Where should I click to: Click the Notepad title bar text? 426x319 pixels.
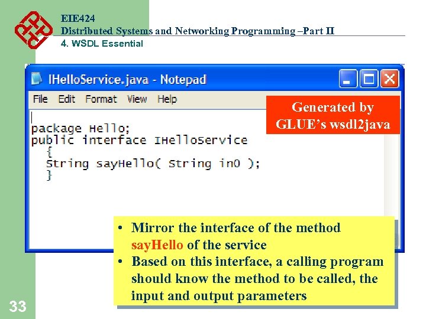pyautogui.click(x=127, y=80)
